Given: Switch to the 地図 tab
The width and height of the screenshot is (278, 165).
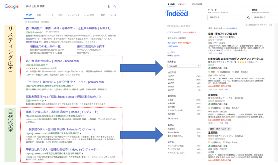Looking at the screenshot, I should 60,15.
